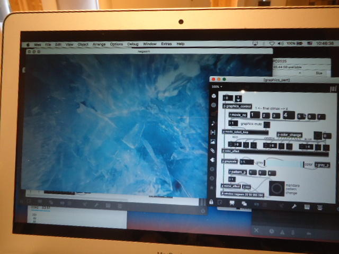Open the objects browser in the graphics_part sidebar
This screenshot has width=339, height=254.
click(x=213, y=96)
